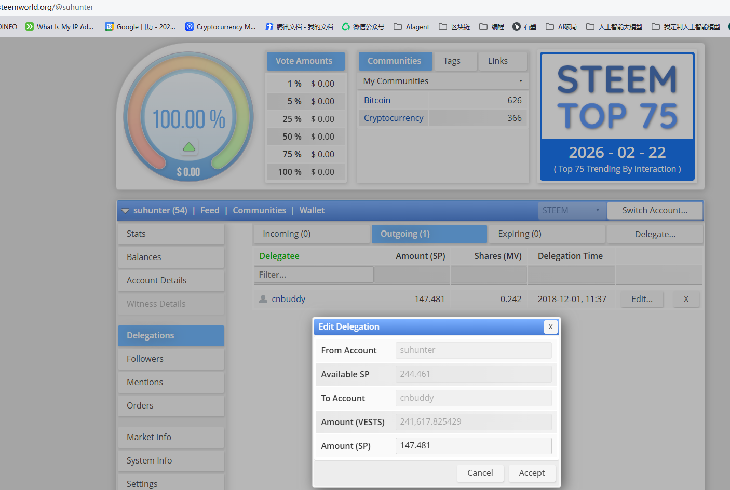Remove the cnbuddy delegation with X button
This screenshot has width=730, height=490.
686,299
